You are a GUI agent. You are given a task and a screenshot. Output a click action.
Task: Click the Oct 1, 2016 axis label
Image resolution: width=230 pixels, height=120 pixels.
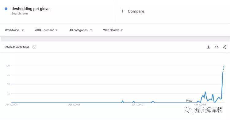(200, 105)
